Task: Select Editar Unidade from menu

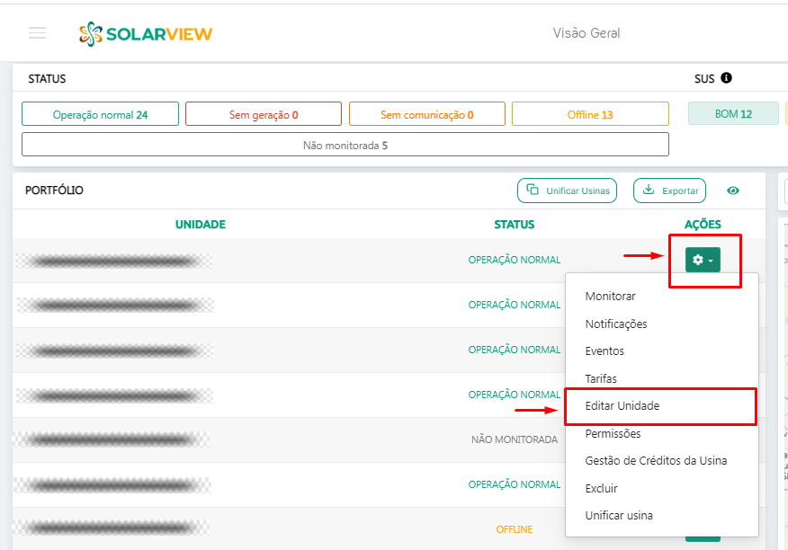Action: pyautogui.click(x=622, y=406)
